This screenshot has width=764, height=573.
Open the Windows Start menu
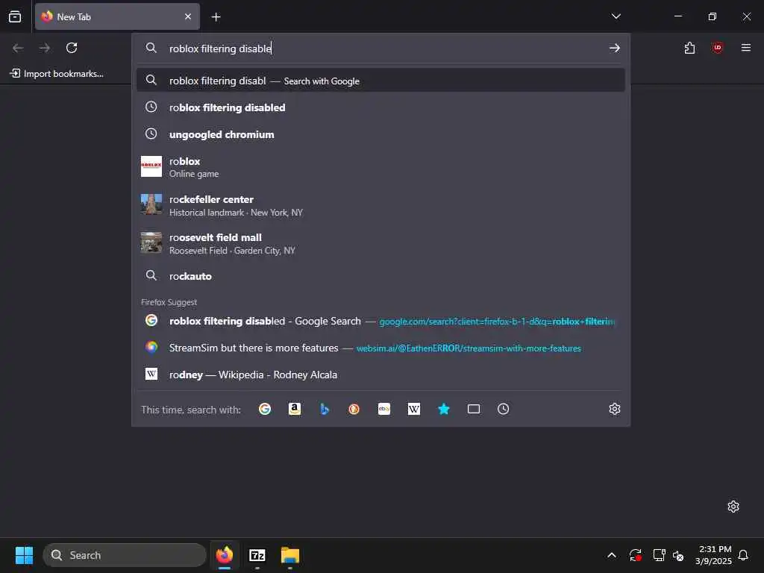[x=24, y=555]
